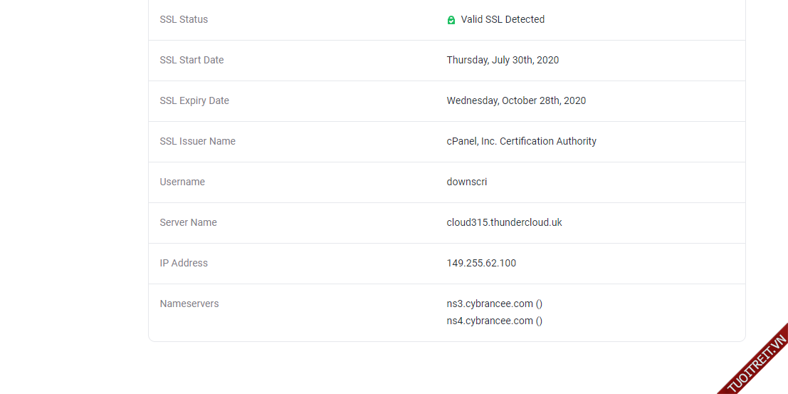The width and height of the screenshot is (788, 394).
Task: Click the SSL Expiry Date label
Action: click(194, 100)
